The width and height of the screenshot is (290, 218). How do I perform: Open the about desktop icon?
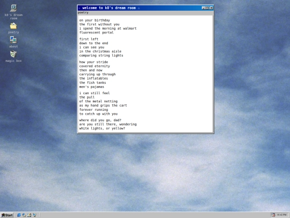click(x=13, y=42)
